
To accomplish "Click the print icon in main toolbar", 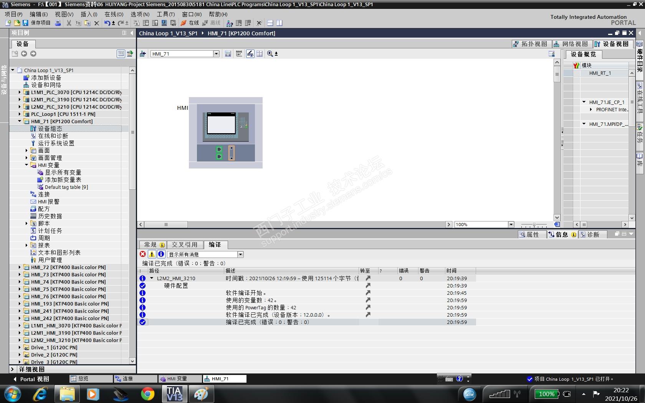I will (58, 23).
